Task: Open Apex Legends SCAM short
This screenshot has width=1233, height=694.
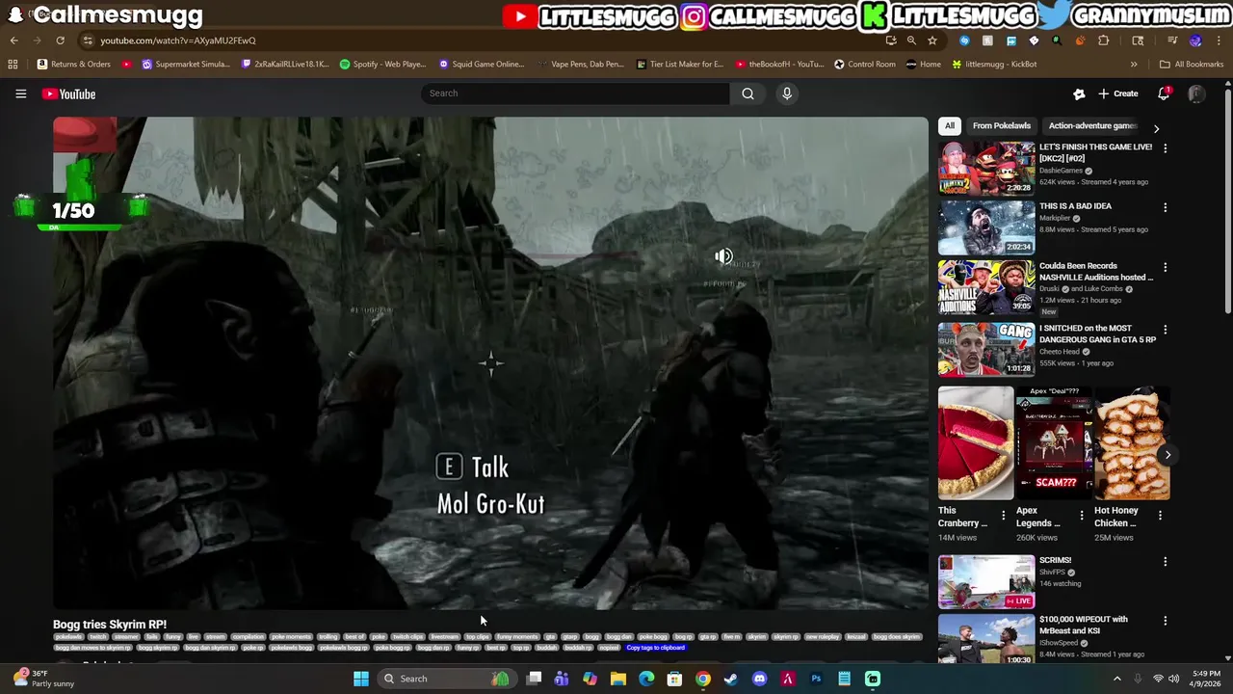Action: tap(1054, 443)
